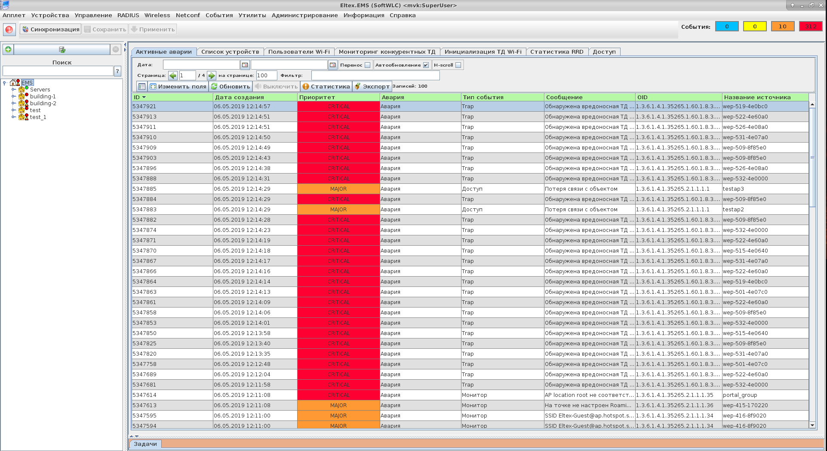Click the search help question mark button

point(117,71)
